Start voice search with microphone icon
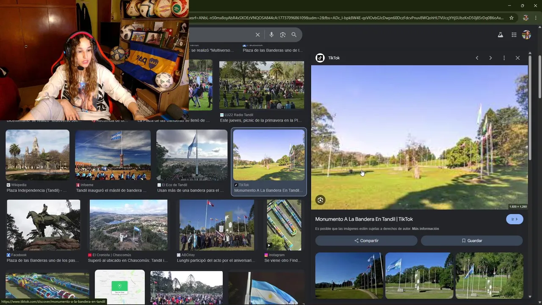This screenshot has width=542, height=305. click(271, 35)
